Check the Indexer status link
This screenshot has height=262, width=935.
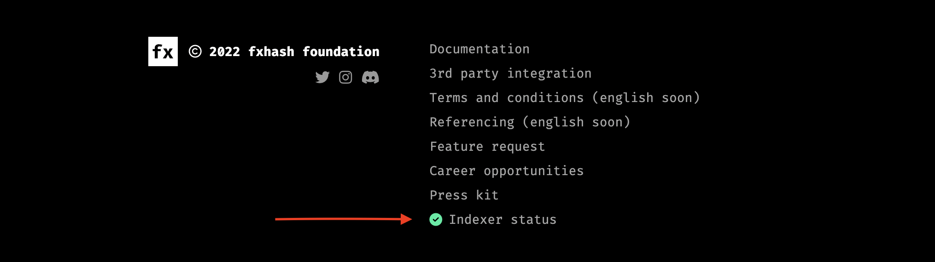503,220
